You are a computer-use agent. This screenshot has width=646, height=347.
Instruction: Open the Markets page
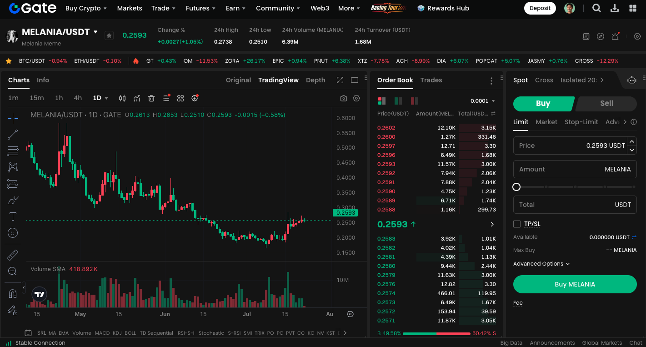pyautogui.click(x=130, y=8)
